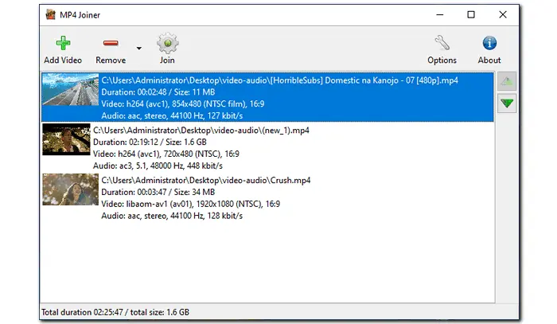The image size is (557, 324).
Task: Select the Domestic na Kanojo video thumbnail
Action: coord(70,89)
